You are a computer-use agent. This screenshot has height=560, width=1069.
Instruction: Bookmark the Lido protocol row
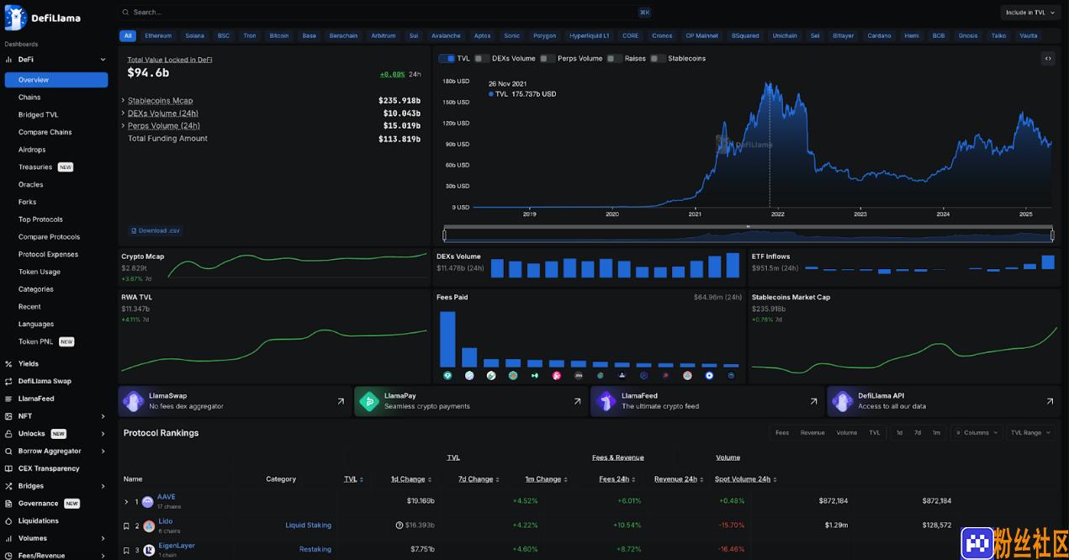(126, 526)
